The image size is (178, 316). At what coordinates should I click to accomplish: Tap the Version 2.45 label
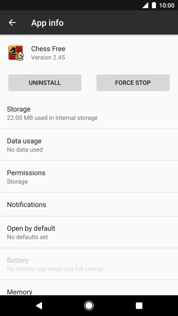pyautogui.click(x=48, y=57)
